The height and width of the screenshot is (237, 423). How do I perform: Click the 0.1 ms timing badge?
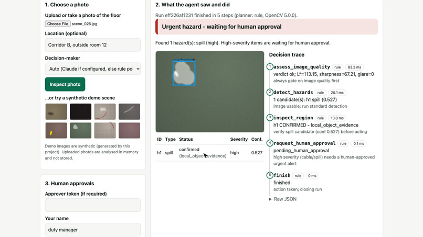(358, 144)
